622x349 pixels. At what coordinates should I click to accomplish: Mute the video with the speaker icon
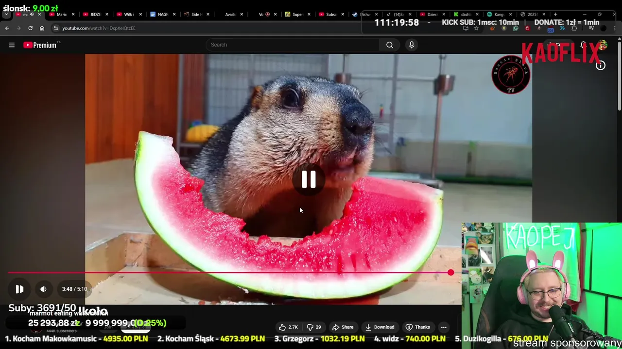(43, 289)
